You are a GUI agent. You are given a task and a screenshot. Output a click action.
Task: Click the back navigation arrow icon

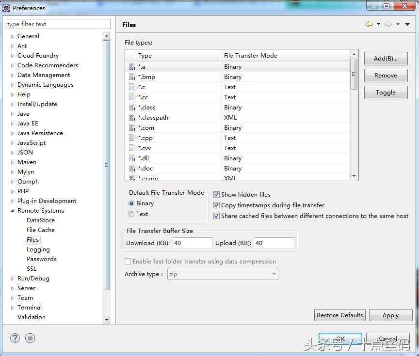tap(369, 24)
